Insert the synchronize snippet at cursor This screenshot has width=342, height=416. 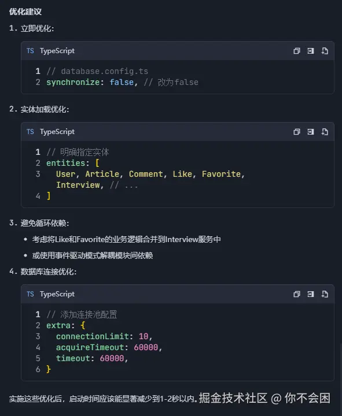(x=310, y=51)
